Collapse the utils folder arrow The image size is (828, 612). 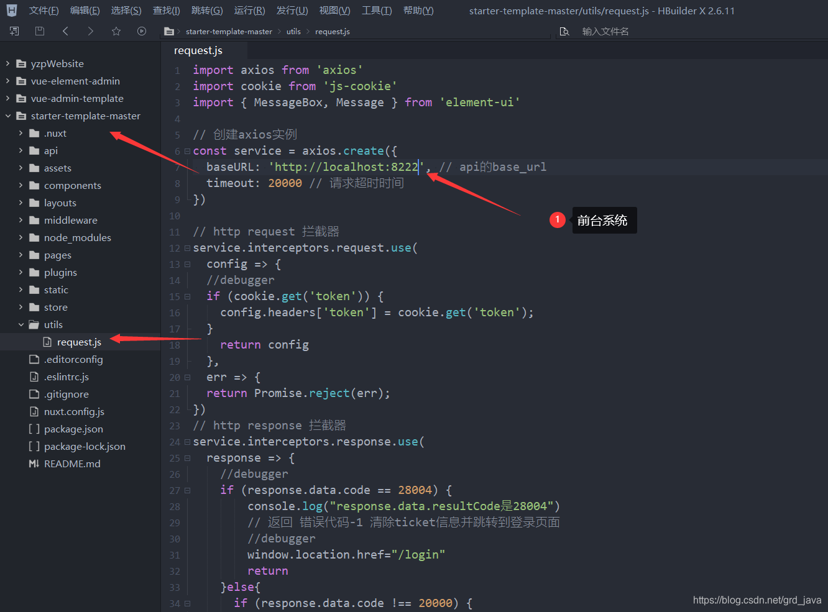pyautogui.click(x=21, y=324)
